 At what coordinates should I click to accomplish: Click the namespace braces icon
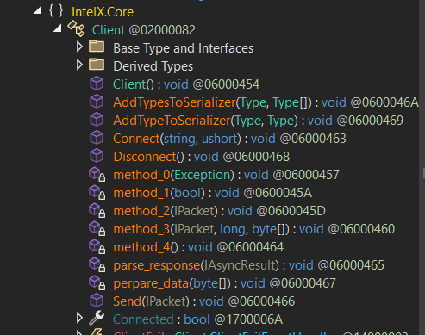click(x=56, y=11)
